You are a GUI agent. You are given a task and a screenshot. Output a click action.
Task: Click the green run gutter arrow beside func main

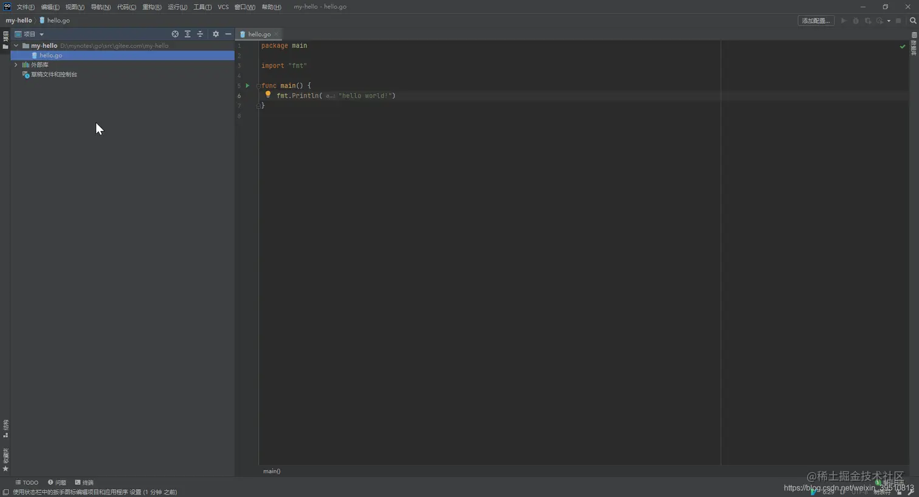click(x=247, y=86)
